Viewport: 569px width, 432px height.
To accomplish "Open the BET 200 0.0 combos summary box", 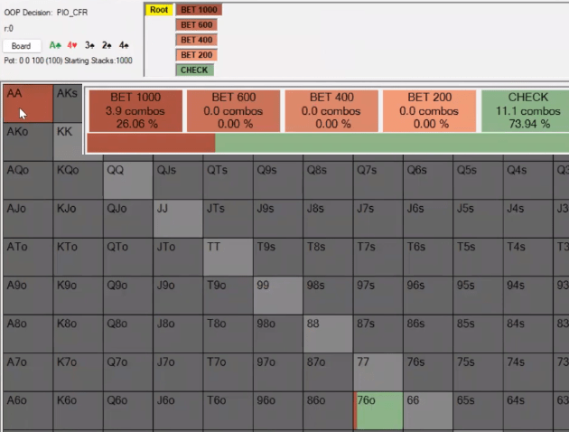I will click(x=429, y=111).
